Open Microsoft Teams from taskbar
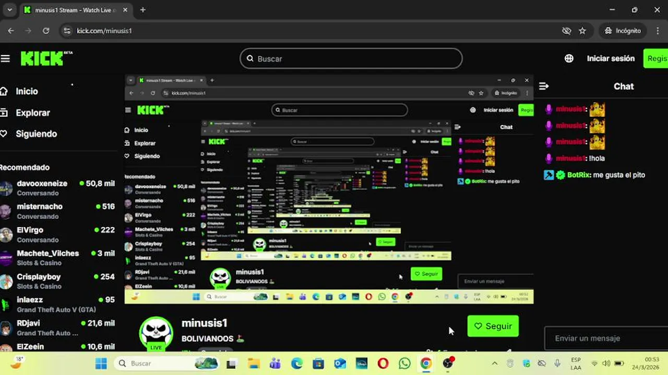Screen dimensions: 668x375 coord(275,364)
